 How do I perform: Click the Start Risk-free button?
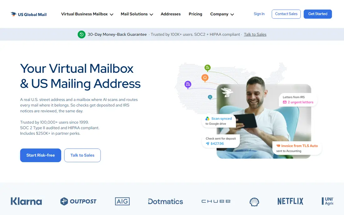tap(41, 155)
